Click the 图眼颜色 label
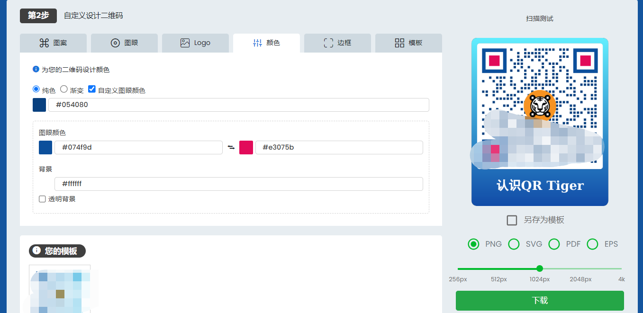This screenshot has width=643, height=313. 52,133
